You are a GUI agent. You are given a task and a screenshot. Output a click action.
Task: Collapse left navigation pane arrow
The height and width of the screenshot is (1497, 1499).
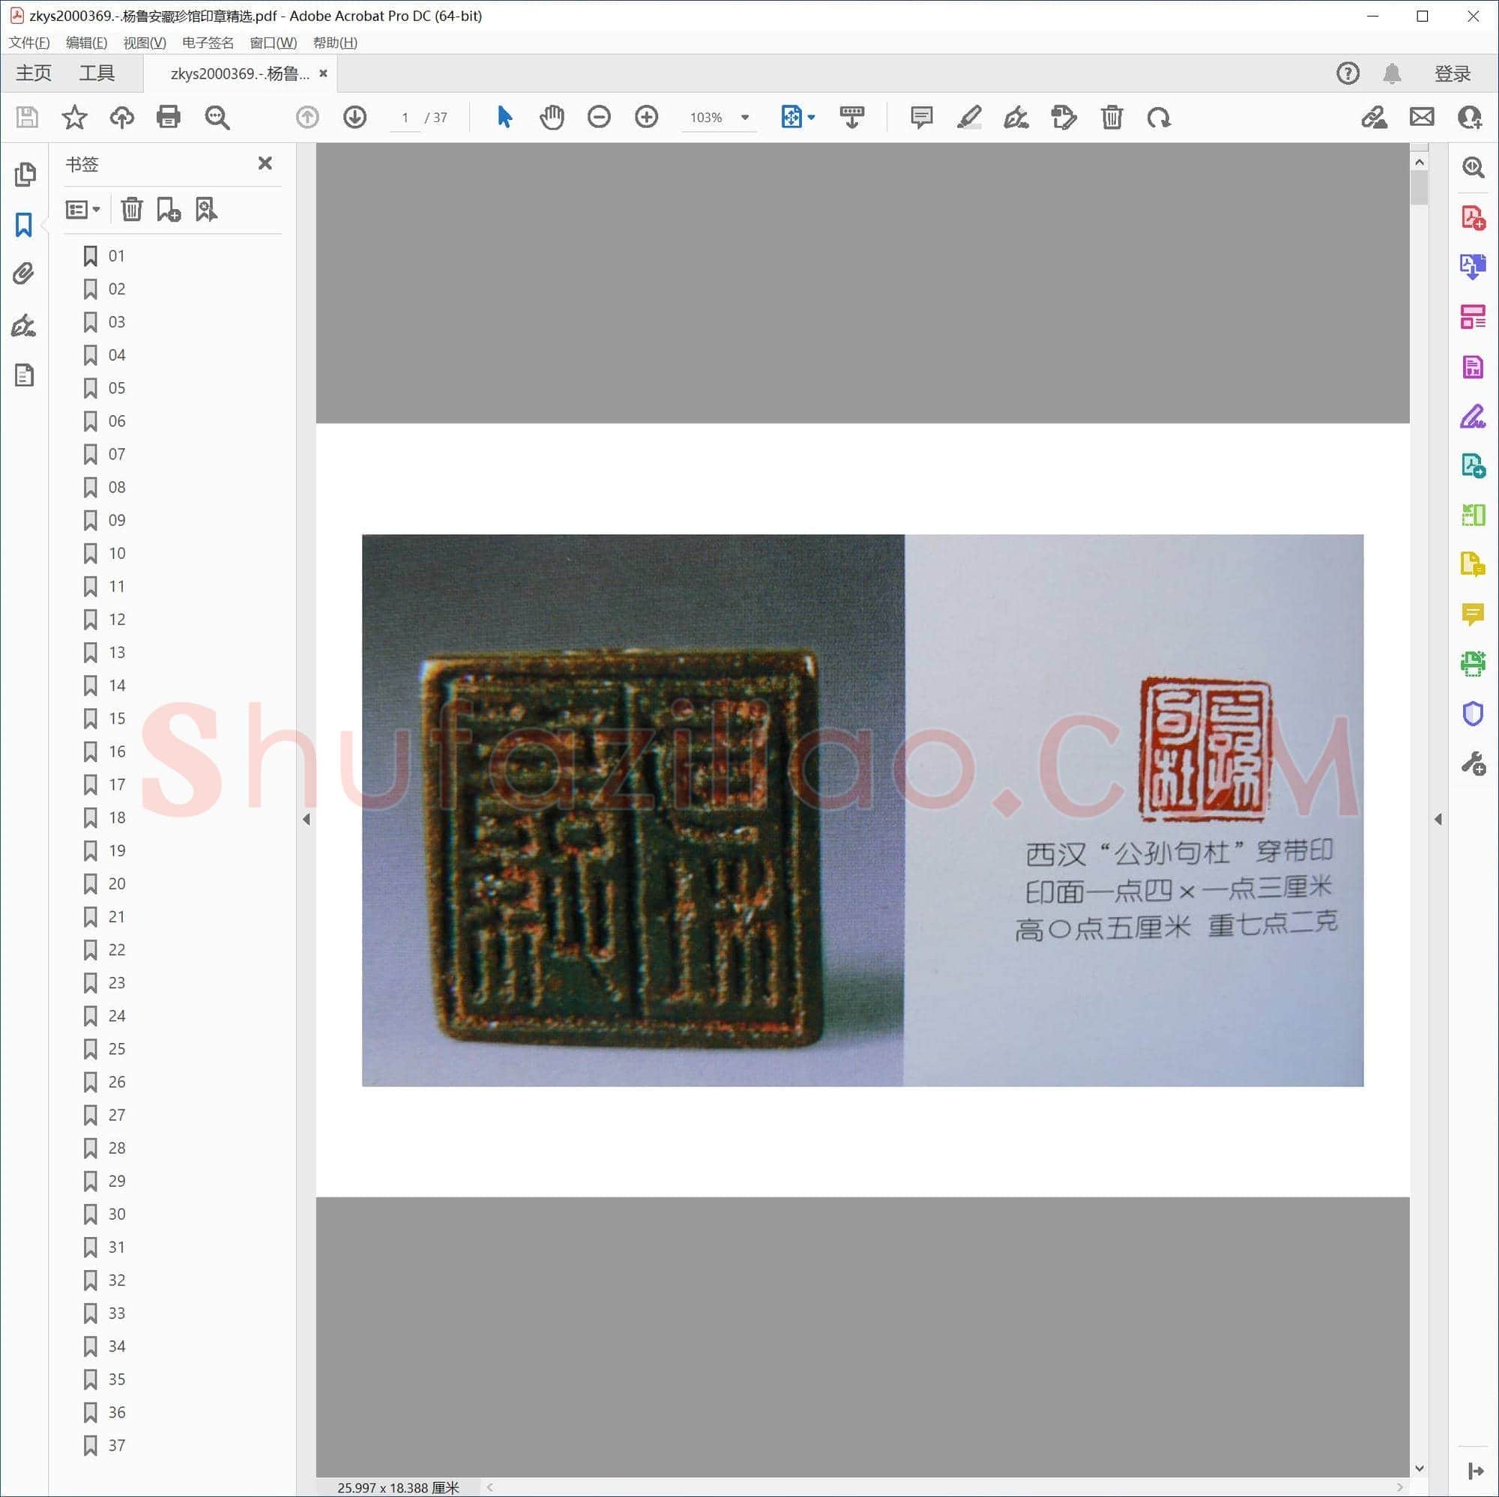click(x=307, y=819)
